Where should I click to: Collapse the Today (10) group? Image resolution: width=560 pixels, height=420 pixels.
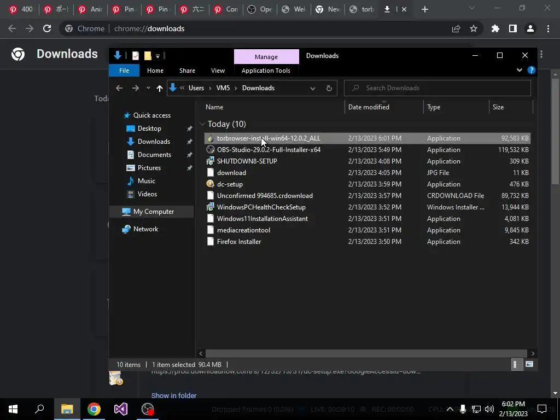click(x=202, y=124)
